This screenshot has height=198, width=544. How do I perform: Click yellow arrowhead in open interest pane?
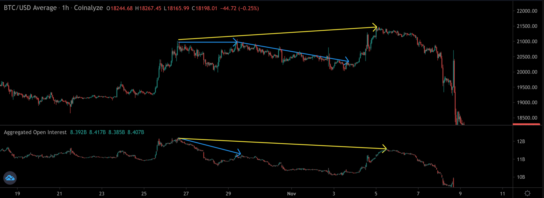pyautogui.click(x=385, y=149)
